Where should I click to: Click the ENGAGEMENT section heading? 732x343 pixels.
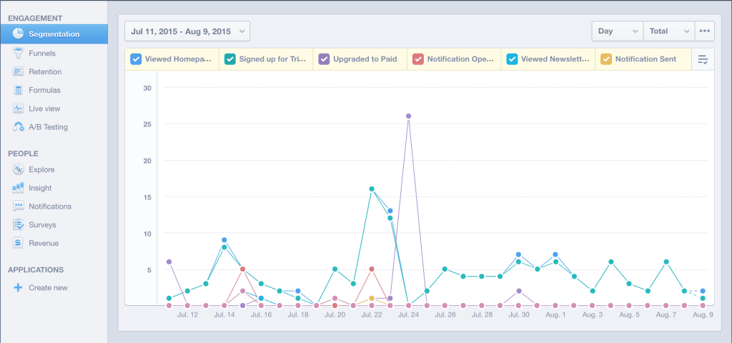[35, 18]
